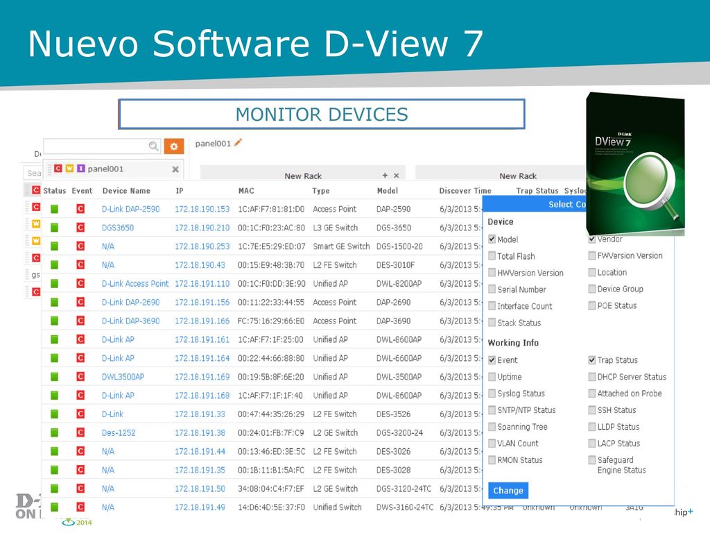Click the red C filter icon in panel001 tab
The height and width of the screenshot is (533, 710).
tap(58, 168)
